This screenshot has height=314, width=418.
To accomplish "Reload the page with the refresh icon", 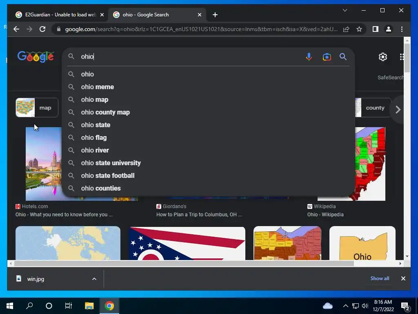I will pyautogui.click(x=42, y=29).
